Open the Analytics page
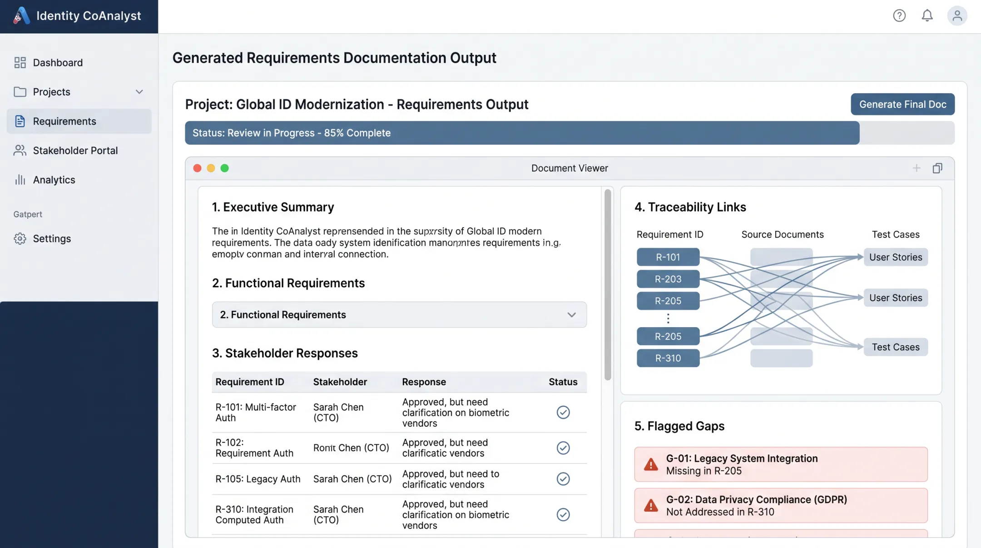This screenshot has height=548, width=981. coord(79,179)
